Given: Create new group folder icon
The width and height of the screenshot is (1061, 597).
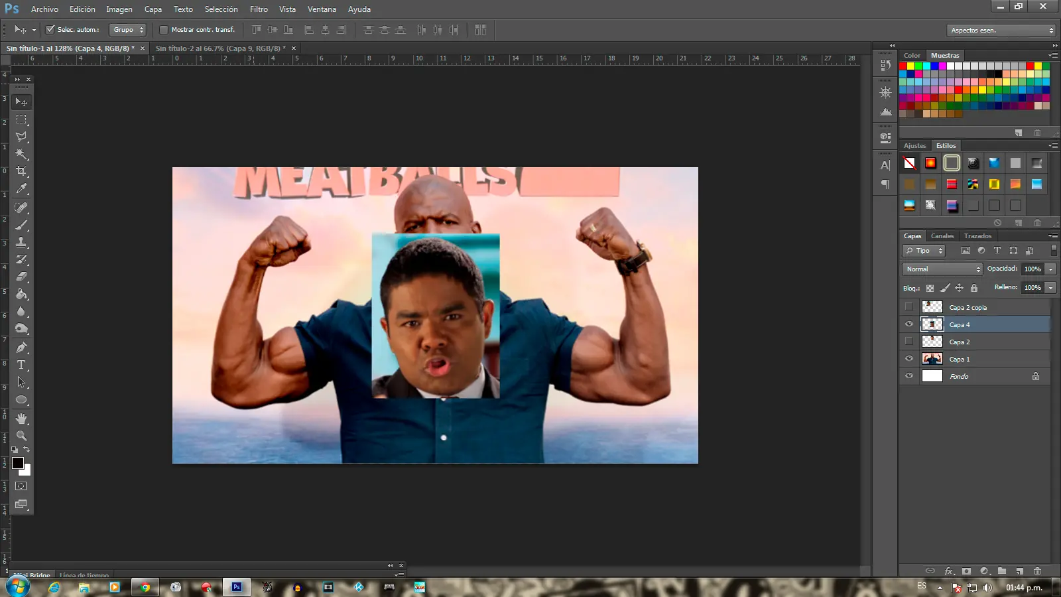Looking at the screenshot, I should tap(1002, 570).
